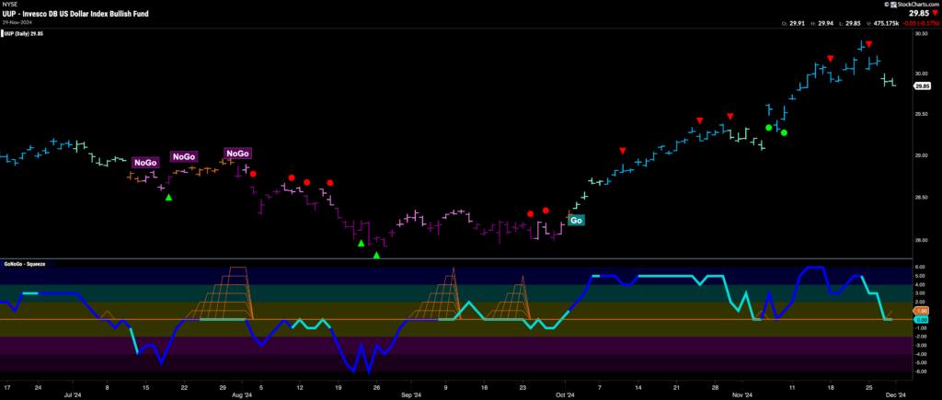Click the cyan 0.00 oscillator value tag
The height and width of the screenshot is (400, 942).
pos(921,319)
